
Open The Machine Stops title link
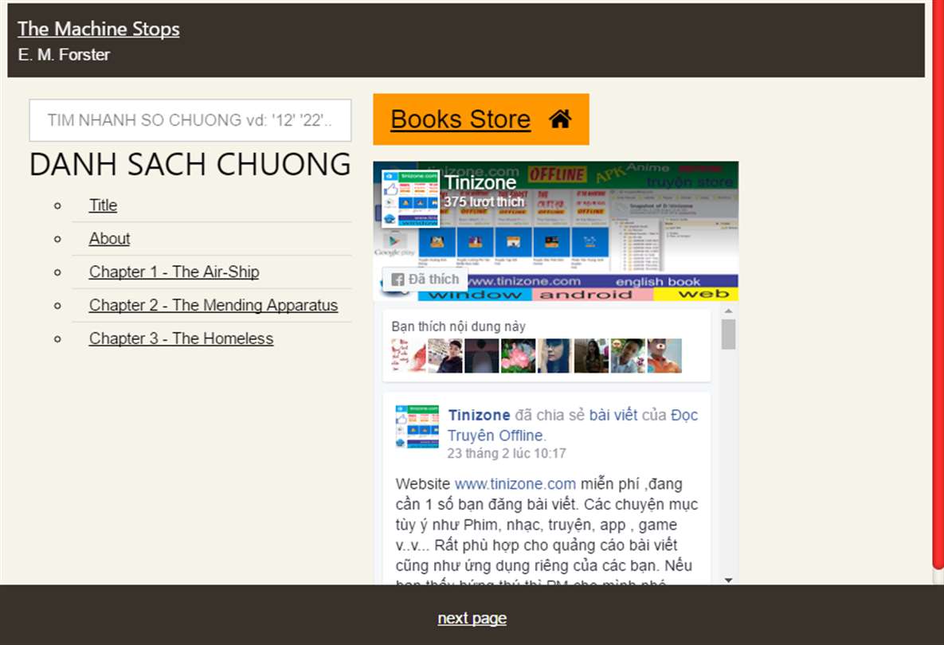(x=98, y=29)
